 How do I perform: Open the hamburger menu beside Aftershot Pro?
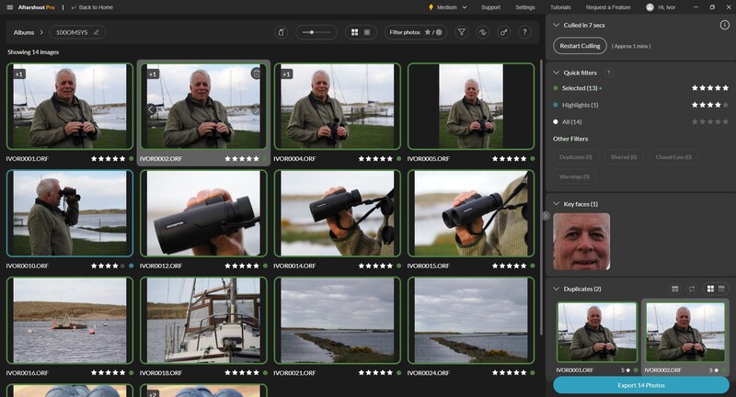point(10,7)
